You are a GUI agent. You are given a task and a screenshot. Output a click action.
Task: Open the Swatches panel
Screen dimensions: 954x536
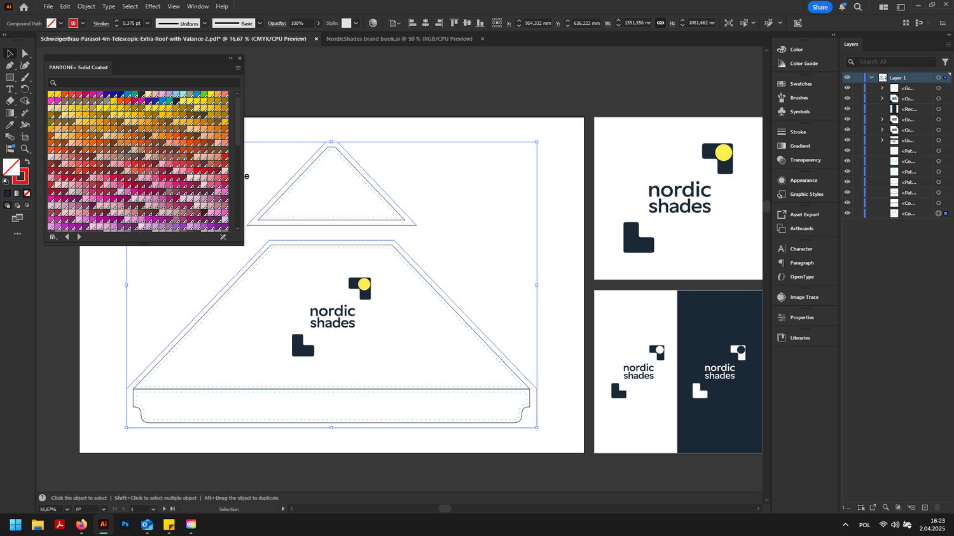pyautogui.click(x=800, y=84)
